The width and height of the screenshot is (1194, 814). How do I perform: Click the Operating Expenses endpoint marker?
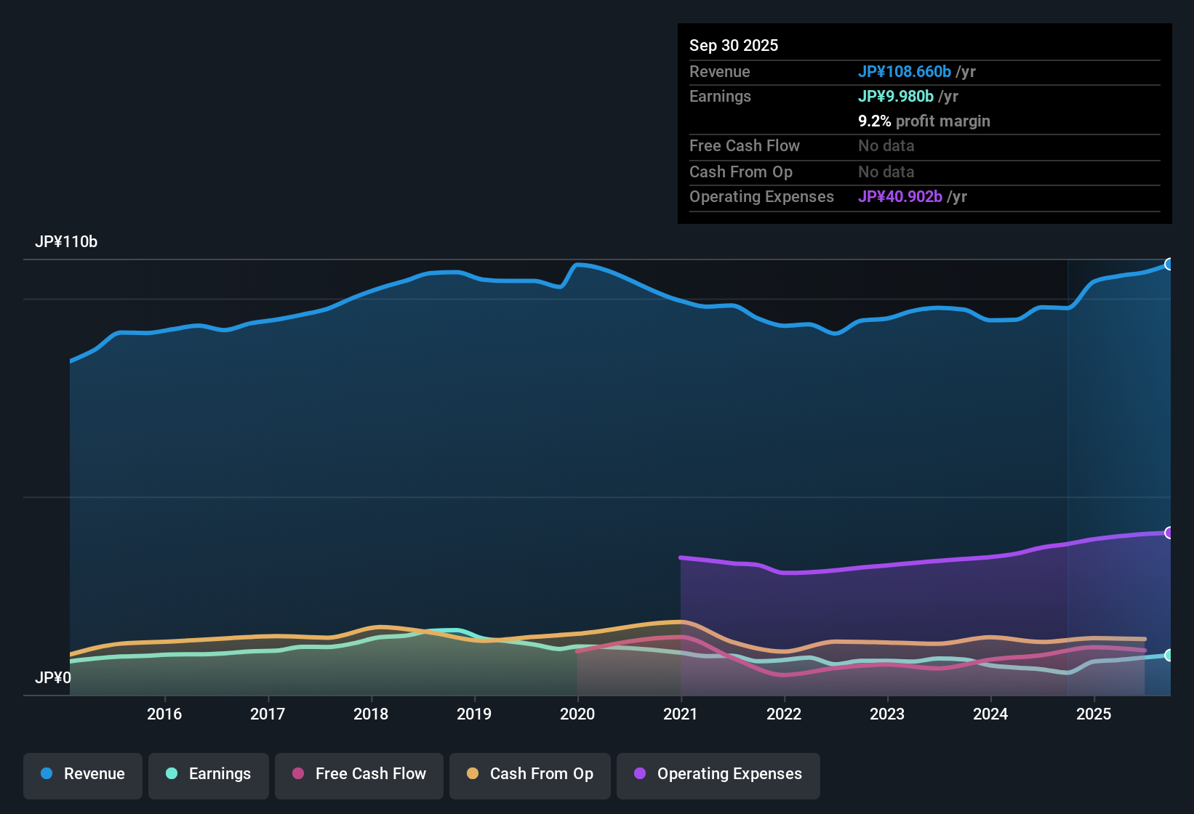pyautogui.click(x=1169, y=533)
